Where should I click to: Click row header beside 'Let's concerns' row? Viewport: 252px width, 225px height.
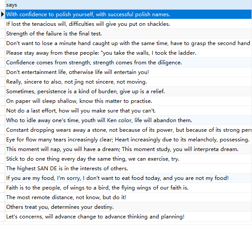tap(3, 217)
